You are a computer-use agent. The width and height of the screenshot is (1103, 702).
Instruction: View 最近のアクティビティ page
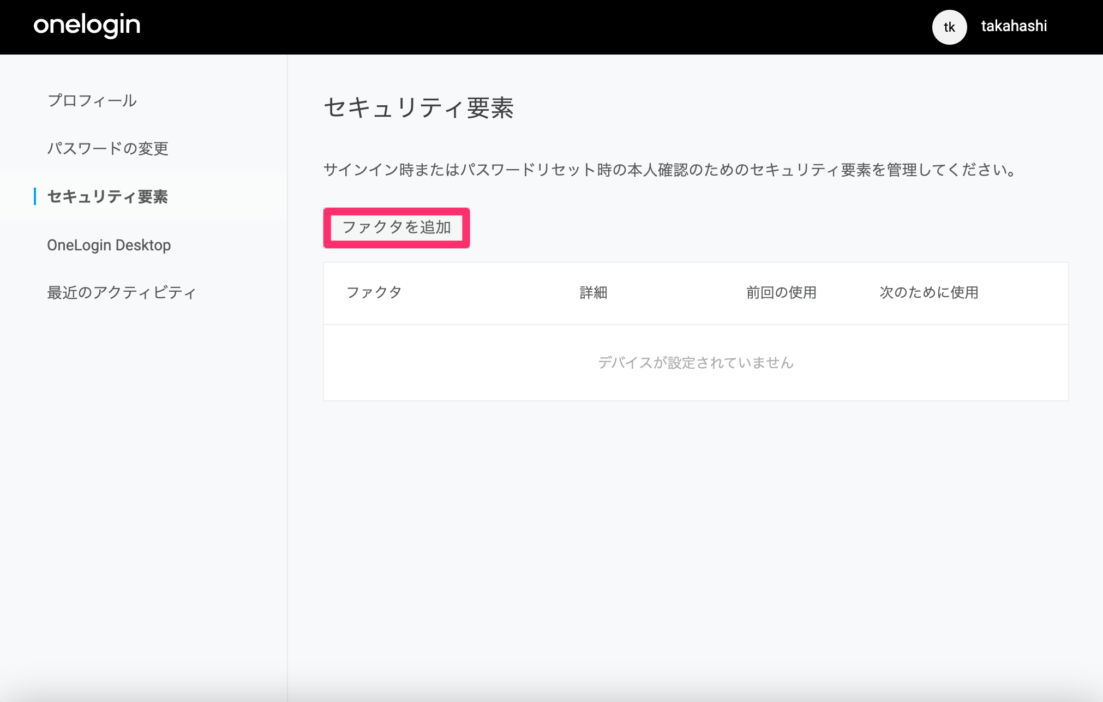(121, 293)
